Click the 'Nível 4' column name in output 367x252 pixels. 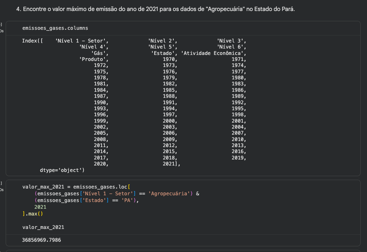[92, 47]
